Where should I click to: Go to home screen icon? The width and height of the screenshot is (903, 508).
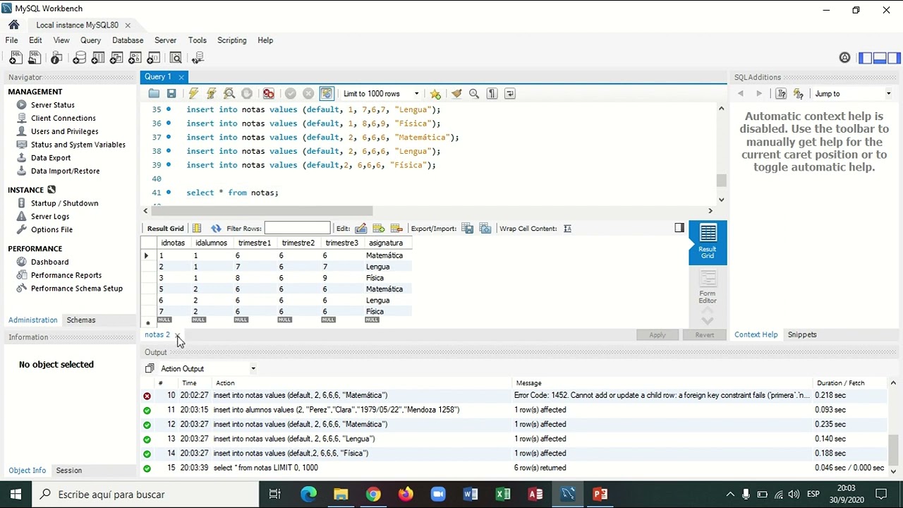tap(13, 25)
